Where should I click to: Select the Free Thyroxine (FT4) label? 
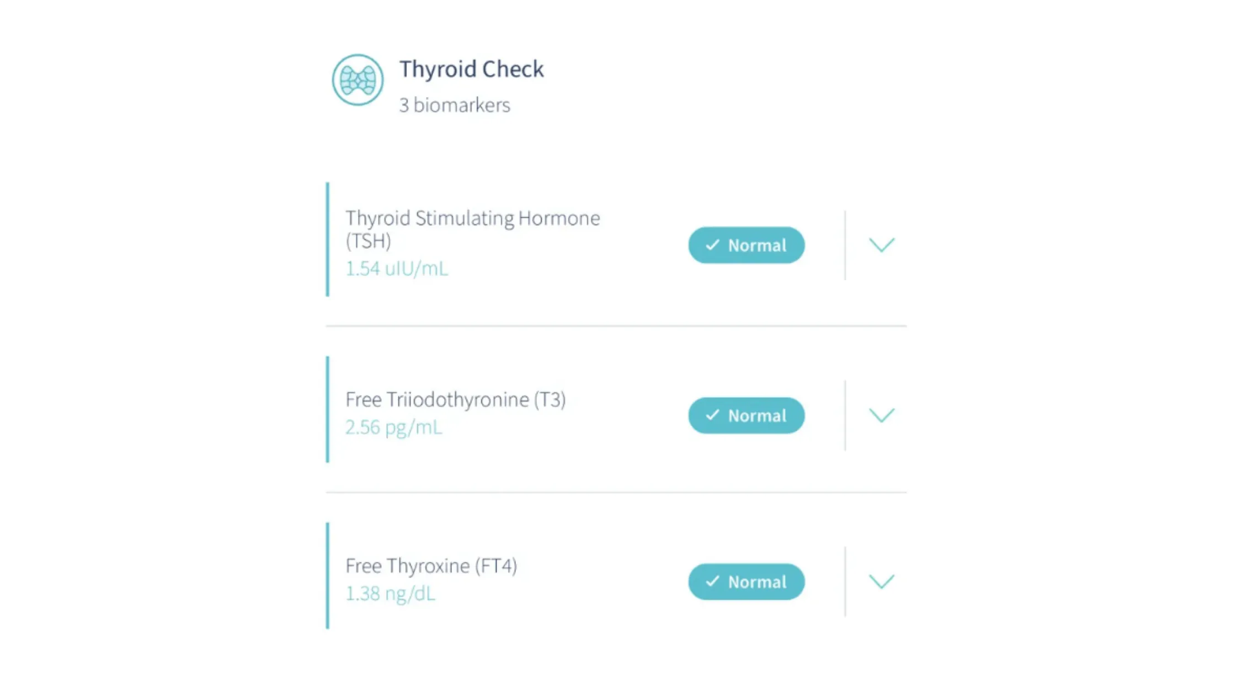coord(431,566)
